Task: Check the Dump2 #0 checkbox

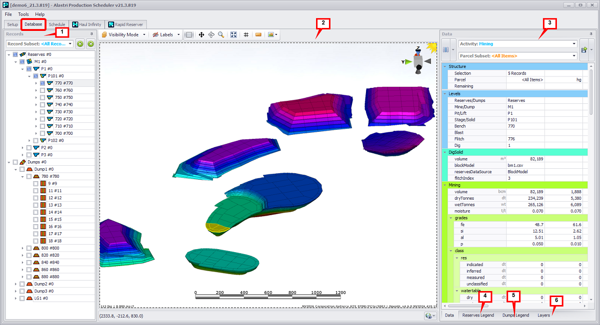Action: click(x=22, y=284)
